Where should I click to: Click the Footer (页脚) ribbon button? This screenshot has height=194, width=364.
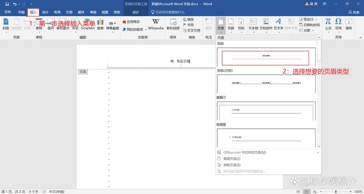[x=231, y=25]
